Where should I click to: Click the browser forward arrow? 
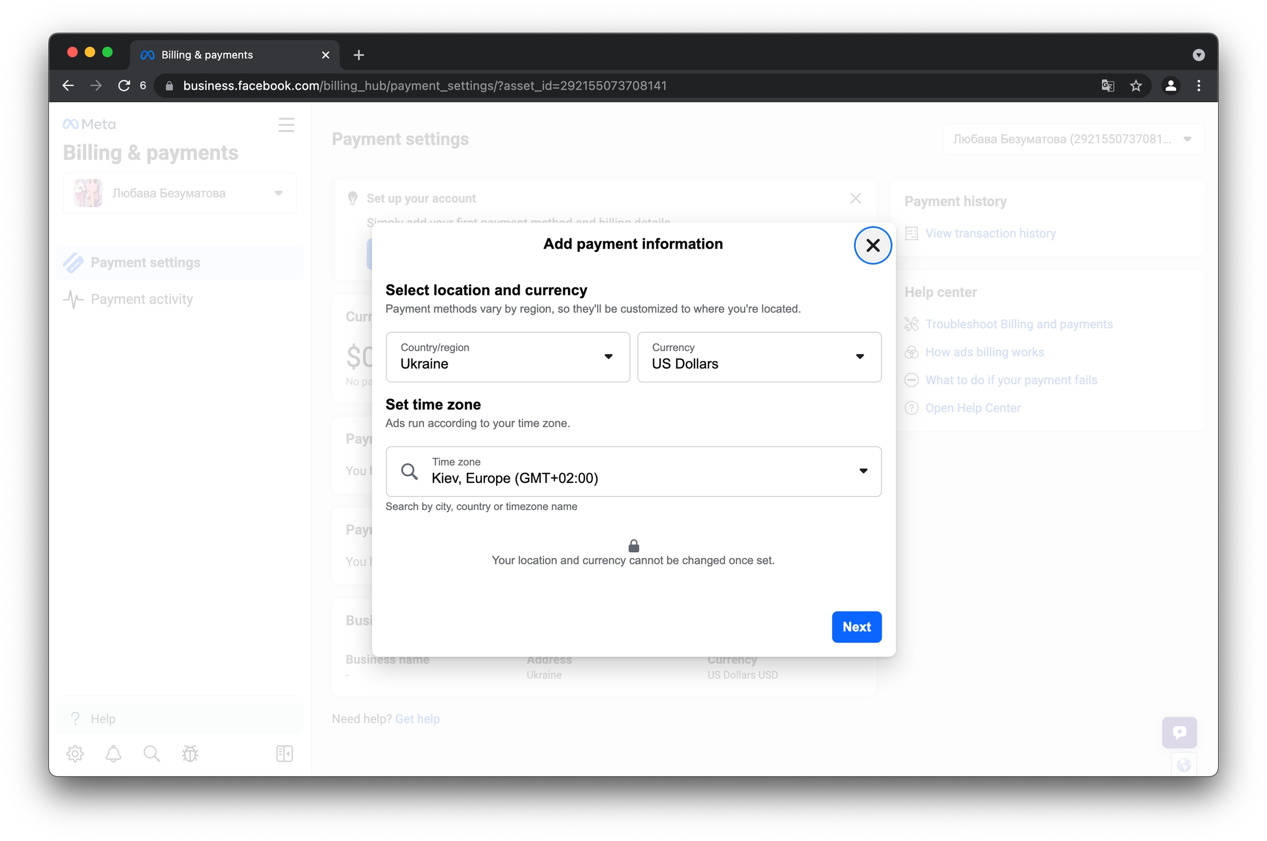[x=96, y=85]
